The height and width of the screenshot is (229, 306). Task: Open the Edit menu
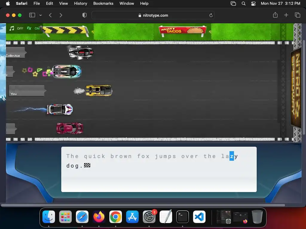[x=49, y=3]
